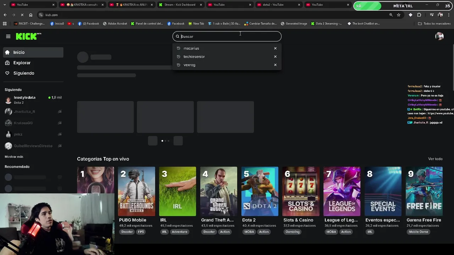Image resolution: width=454 pixels, height=255 pixels.
Task: Open GuibelReviewsDirecto channel
Action: (x=33, y=146)
